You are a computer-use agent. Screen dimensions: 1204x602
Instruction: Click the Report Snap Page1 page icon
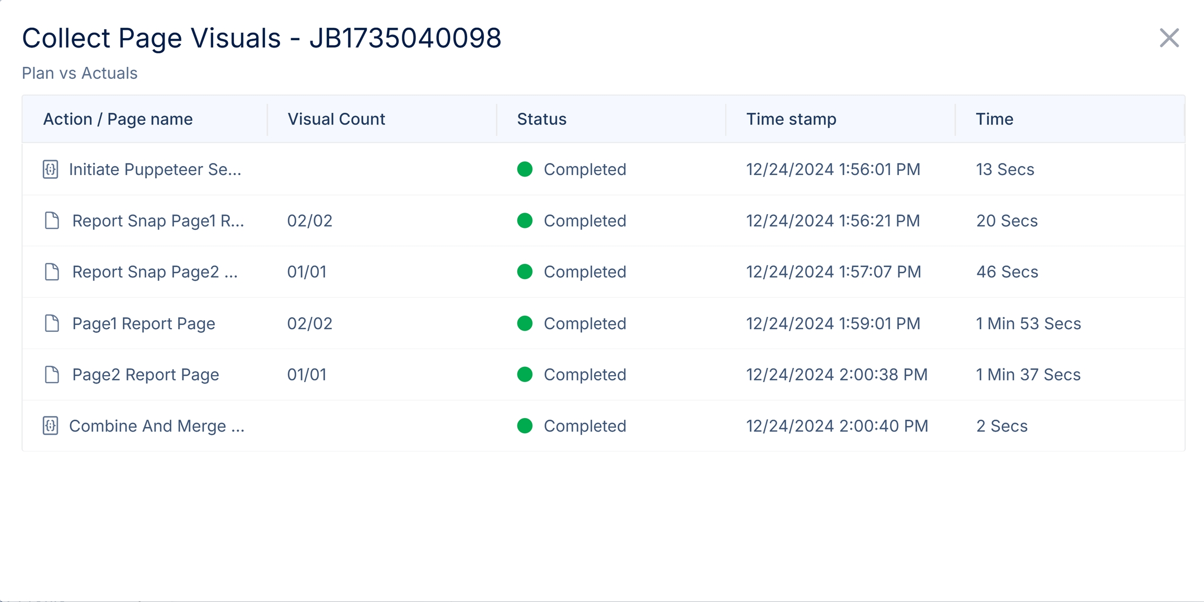click(52, 221)
